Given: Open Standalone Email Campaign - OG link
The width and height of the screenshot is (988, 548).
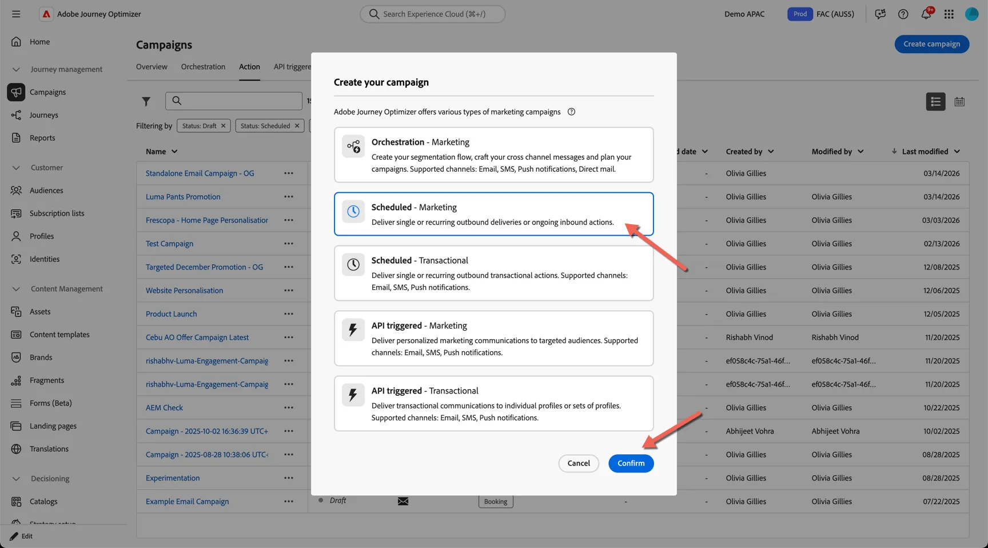Looking at the screenshot, I should tap(200, 173).
